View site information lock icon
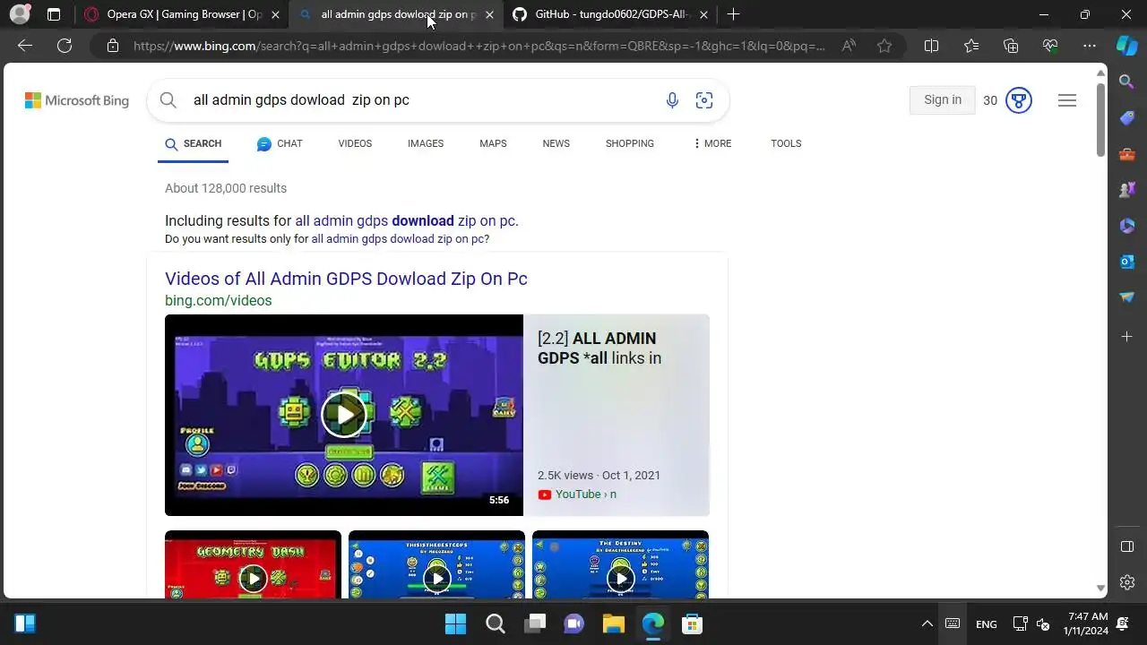This screenshot has height=645, width=1147. point(113,46)
